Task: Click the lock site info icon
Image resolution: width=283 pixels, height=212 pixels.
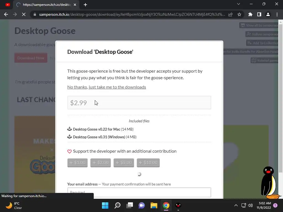Action: (x=35, y=14)
